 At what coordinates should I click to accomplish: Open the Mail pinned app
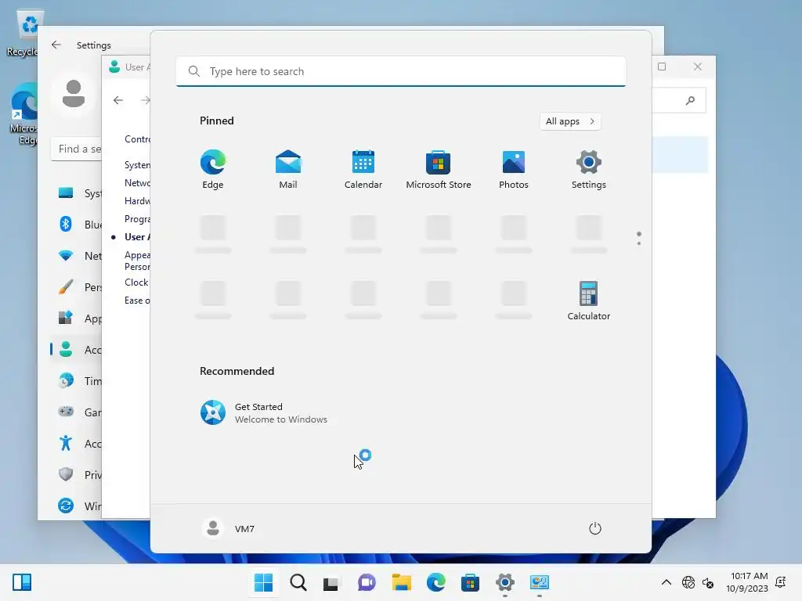(288, 169)
